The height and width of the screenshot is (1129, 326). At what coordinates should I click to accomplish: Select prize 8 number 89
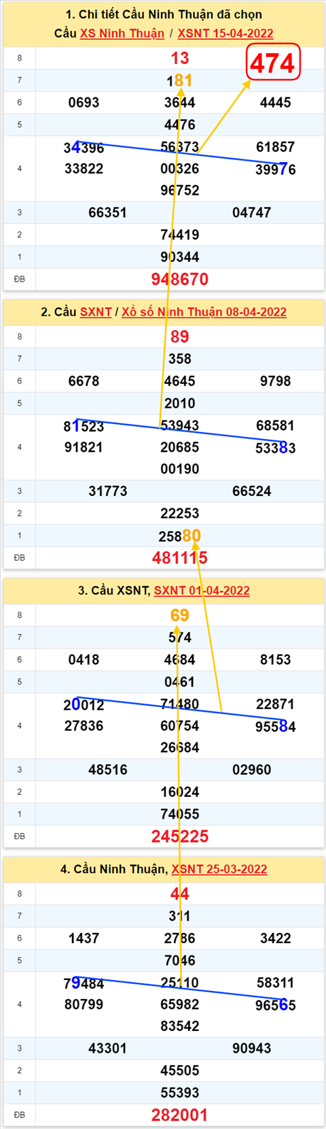point(180,337)
